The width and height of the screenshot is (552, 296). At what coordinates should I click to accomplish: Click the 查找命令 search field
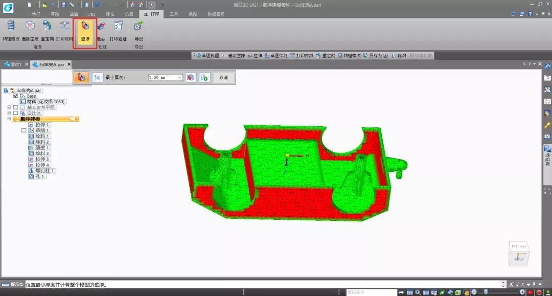372,292
